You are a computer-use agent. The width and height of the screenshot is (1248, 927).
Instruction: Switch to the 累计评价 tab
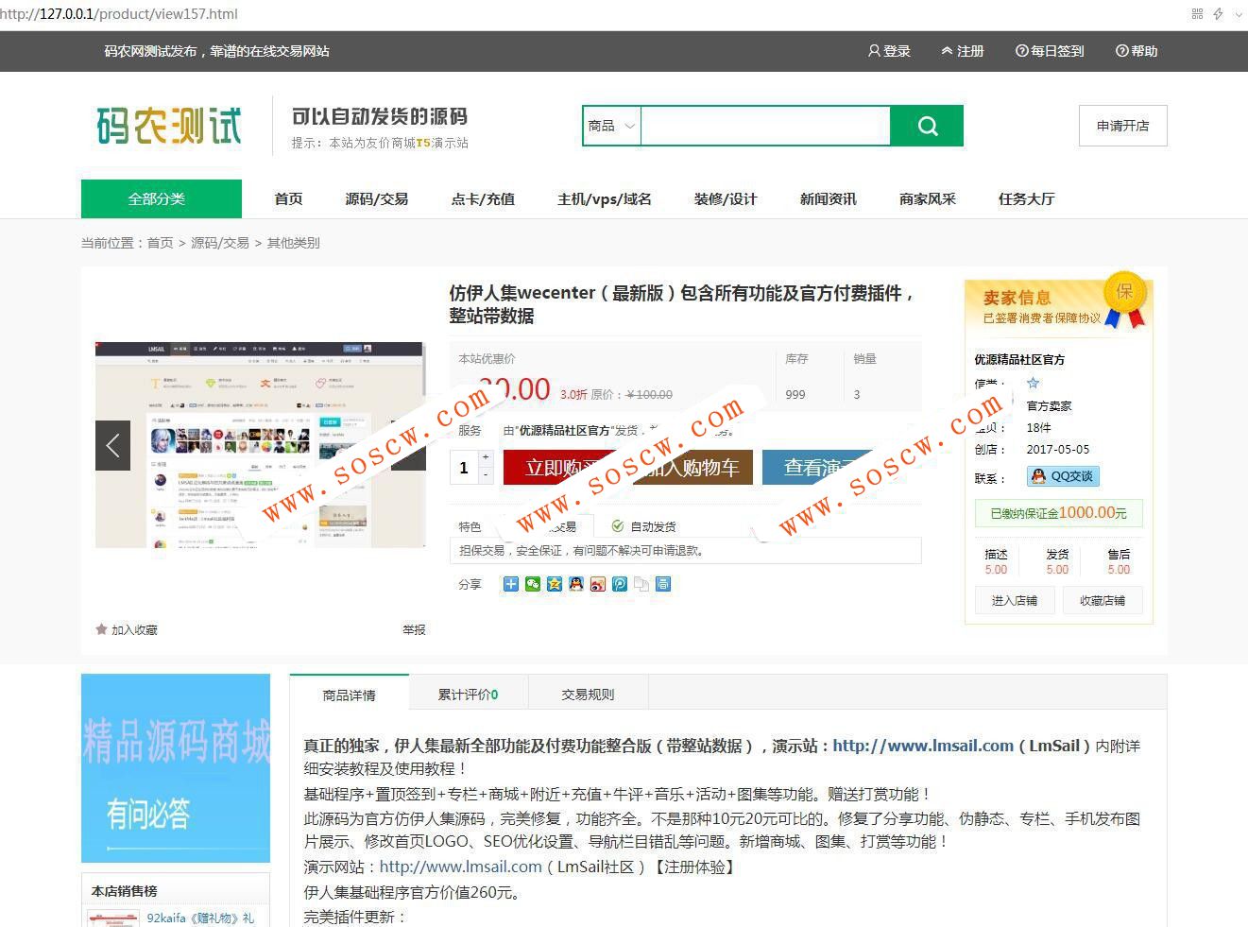click(468, 695)
